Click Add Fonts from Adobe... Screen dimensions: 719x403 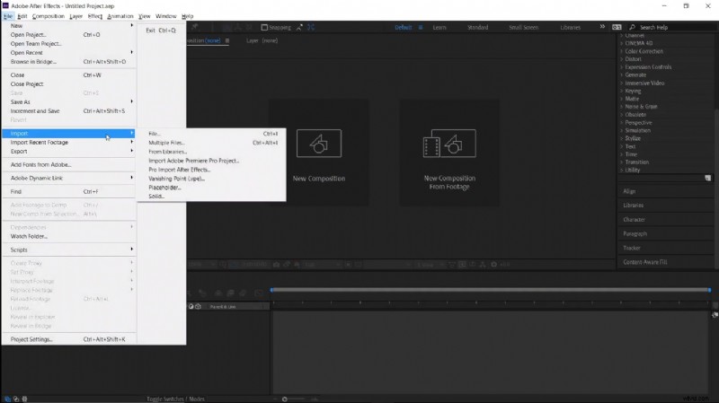coord(69,164)
